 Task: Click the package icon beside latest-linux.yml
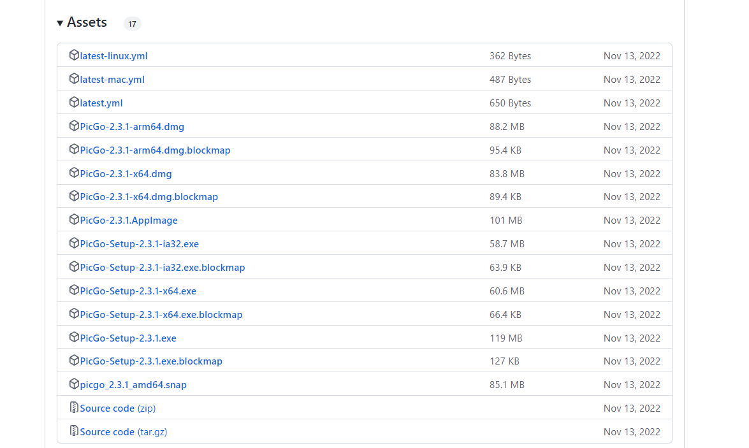pos(73,55)
